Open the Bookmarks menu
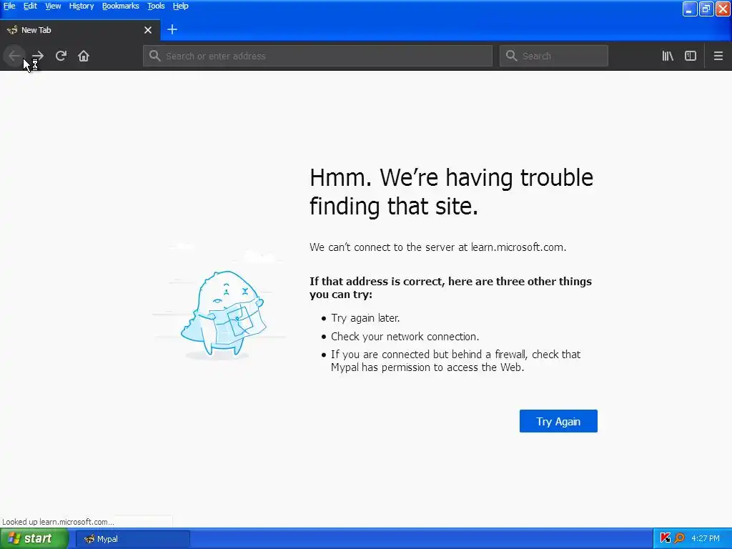Image resolution: width=732 pixels, height=549 pixels. pyautogui.click(x=120, y=6)
